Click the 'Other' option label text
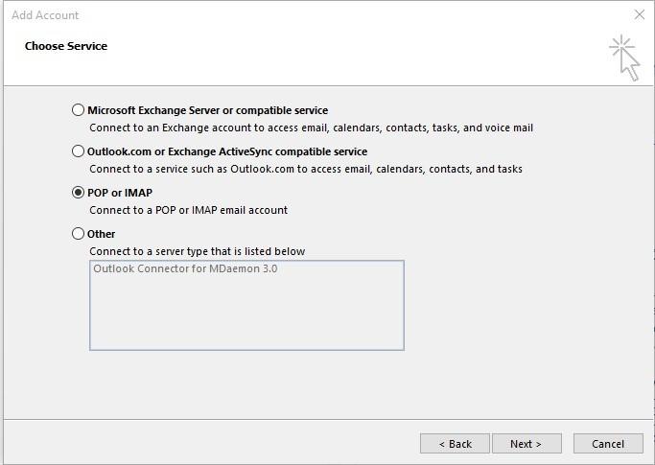Viewport: 655px width, 465px height. [101, 234]
